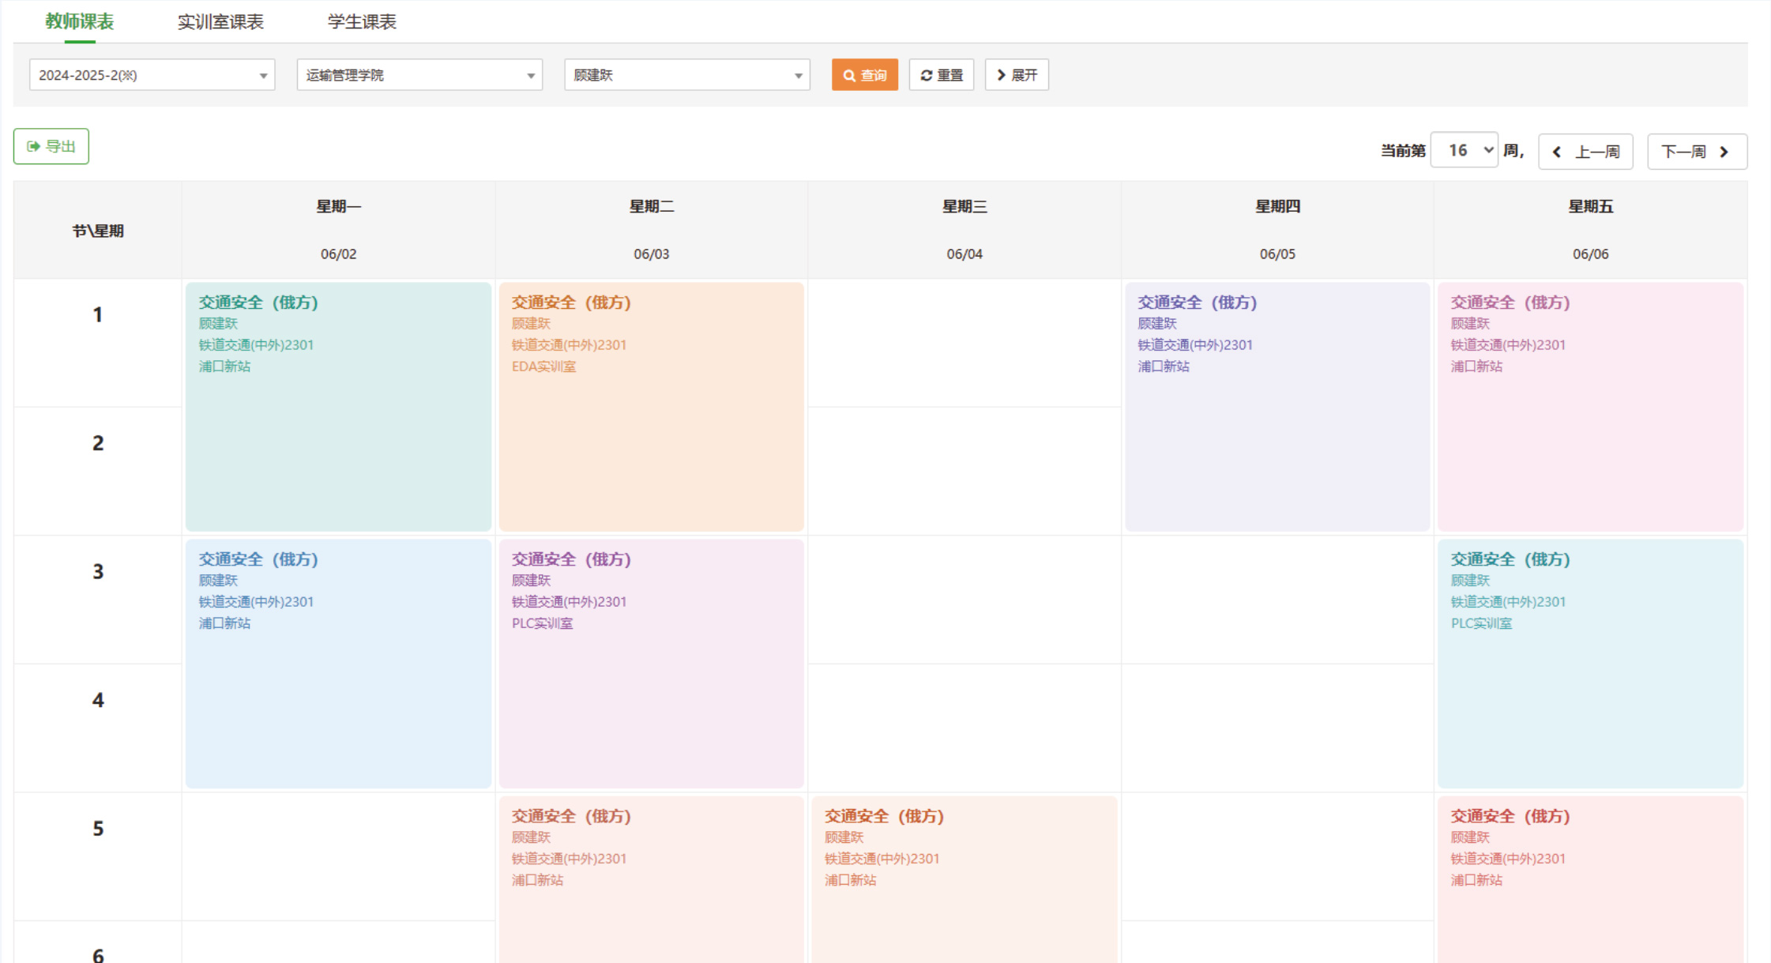Click the 星期二 column header

tap(652, 206)
